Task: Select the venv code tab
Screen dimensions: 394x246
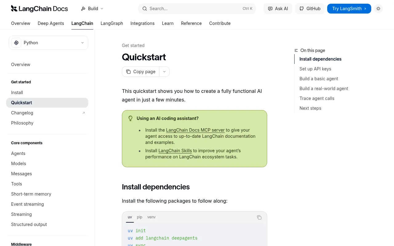Action: point(151,217)
